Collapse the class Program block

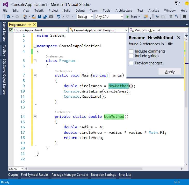point(35,61)
